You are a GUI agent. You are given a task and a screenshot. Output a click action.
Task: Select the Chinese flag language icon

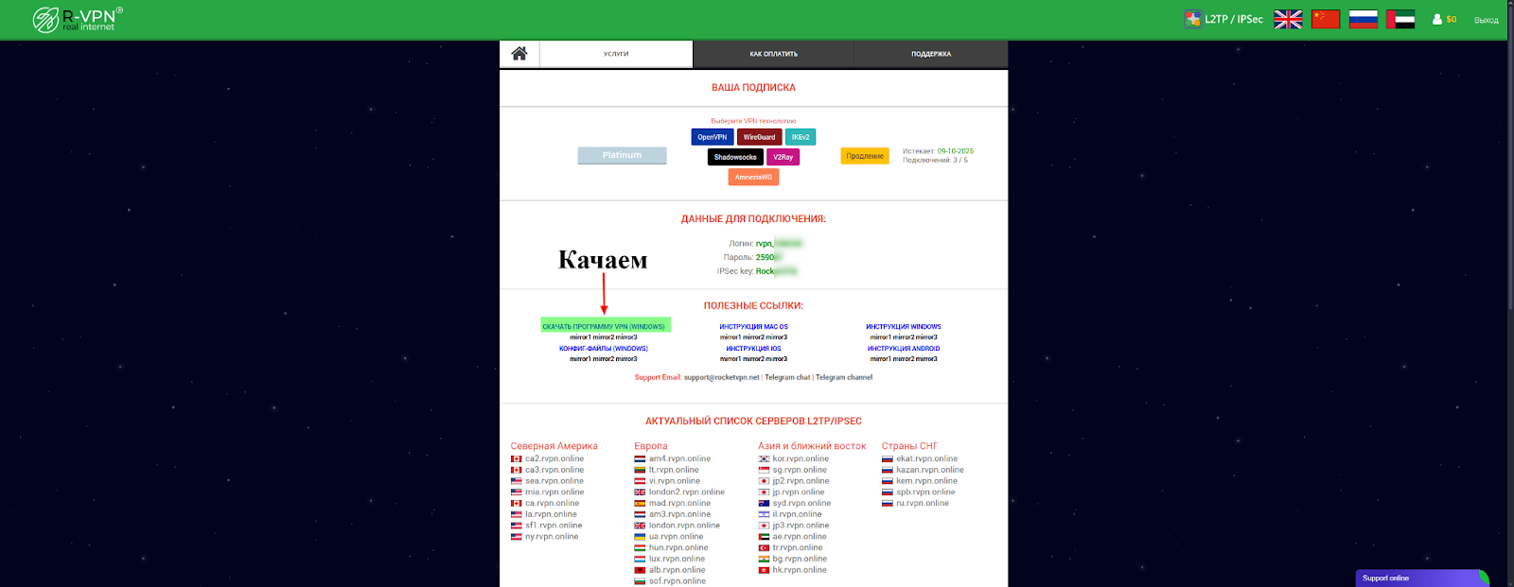(1325, 19)
